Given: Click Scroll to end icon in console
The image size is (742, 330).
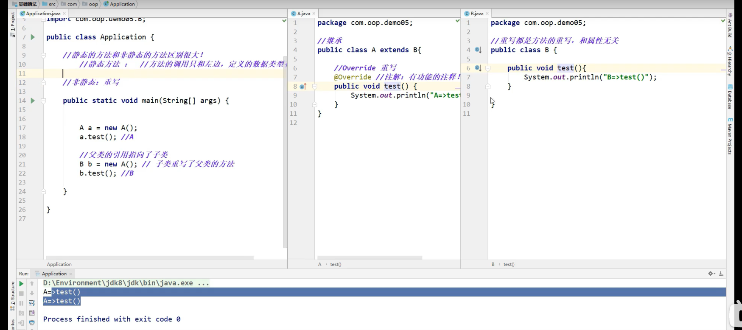Looking at the screenshot, I should point(32,313).
